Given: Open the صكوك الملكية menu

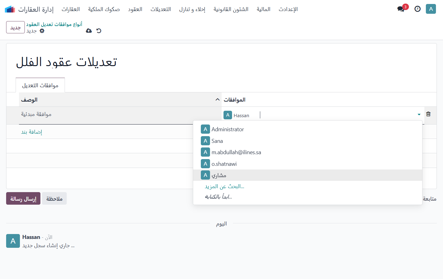Looking at the screenshot, I should pos(104,9).
